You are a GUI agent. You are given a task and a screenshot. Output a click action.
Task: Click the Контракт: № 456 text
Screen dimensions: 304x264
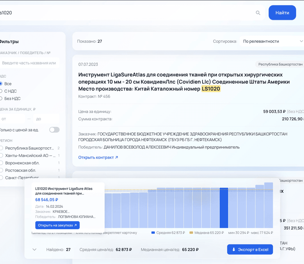click(x=94, y=96)
